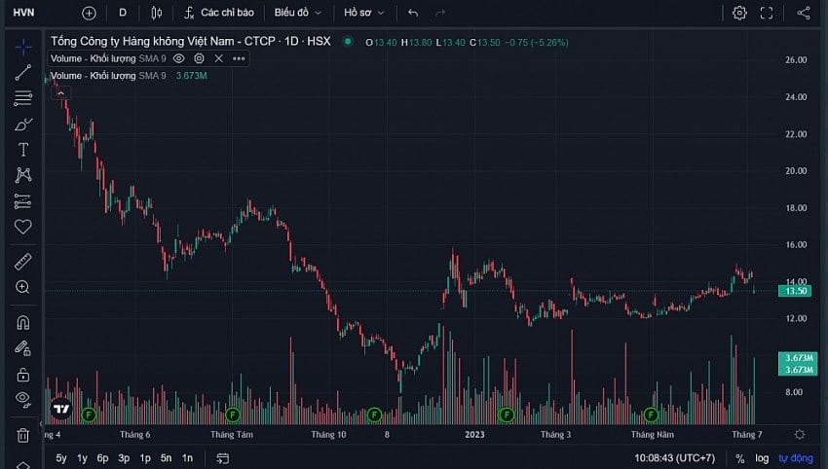This screenshot has height=469, width=828.
Task: Toggle percent scale mode
Action: 739,458
